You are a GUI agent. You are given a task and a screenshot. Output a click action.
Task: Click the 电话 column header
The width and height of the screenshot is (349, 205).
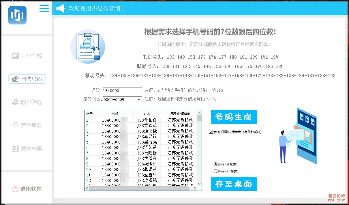[x=115, y=114]
